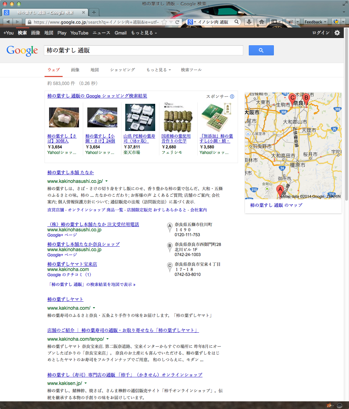Click the A pin beside 奈良県五條市住川町
The height and width of the screenshot is (409, 349).
[169, 227]
